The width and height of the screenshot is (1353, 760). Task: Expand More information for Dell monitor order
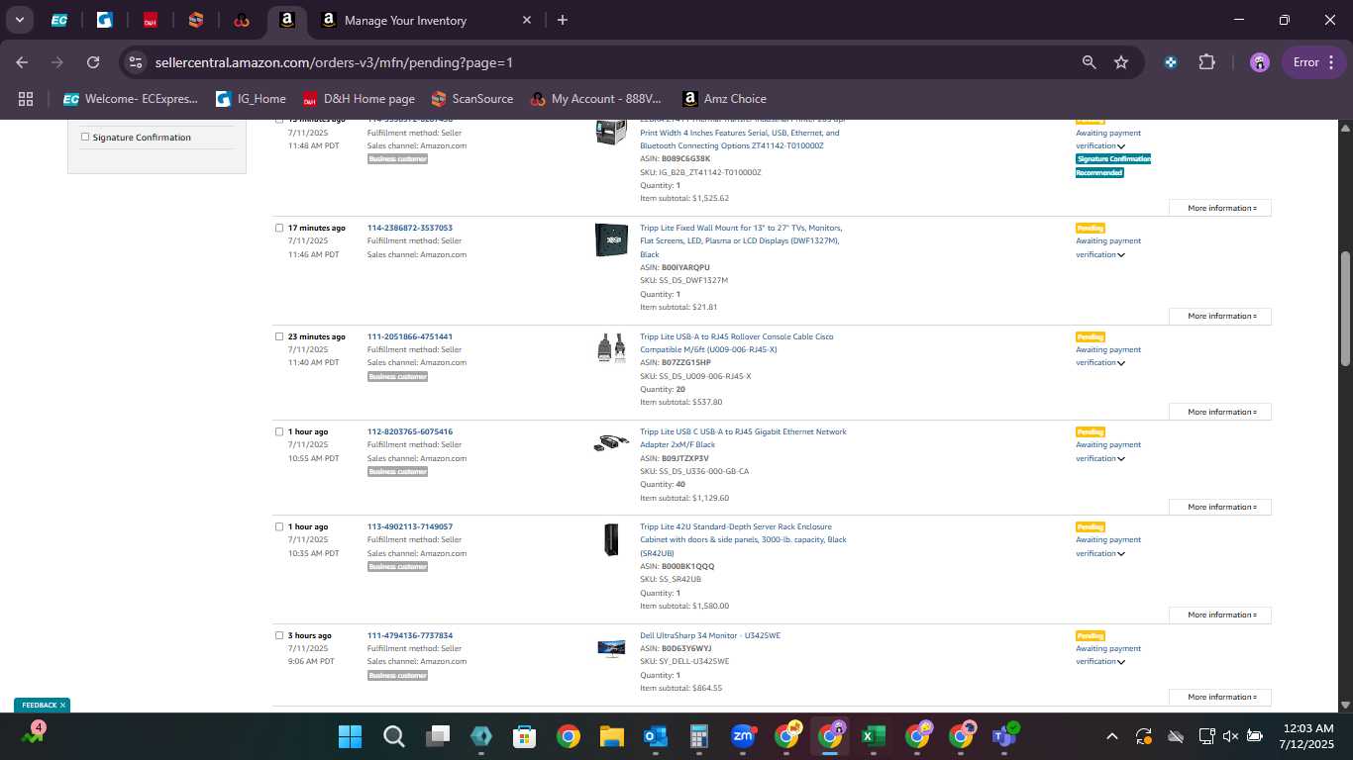pos(1220,697)
